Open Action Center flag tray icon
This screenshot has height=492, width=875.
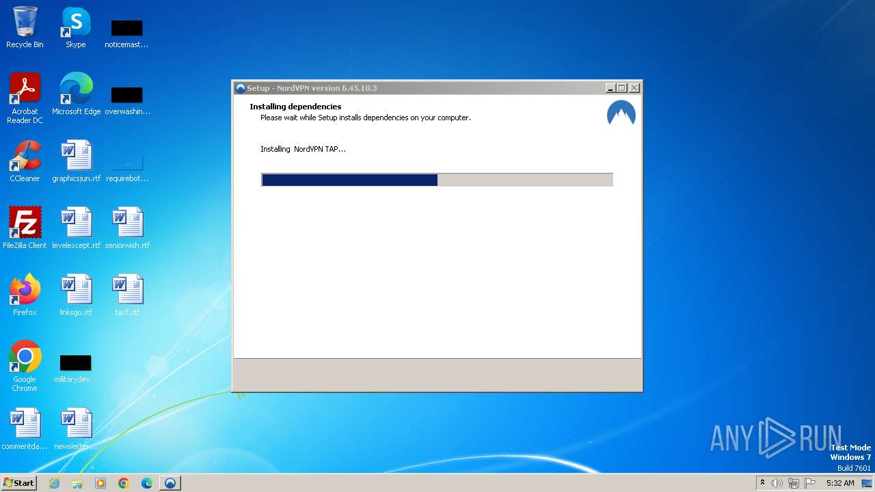click(x=810, y=483)
